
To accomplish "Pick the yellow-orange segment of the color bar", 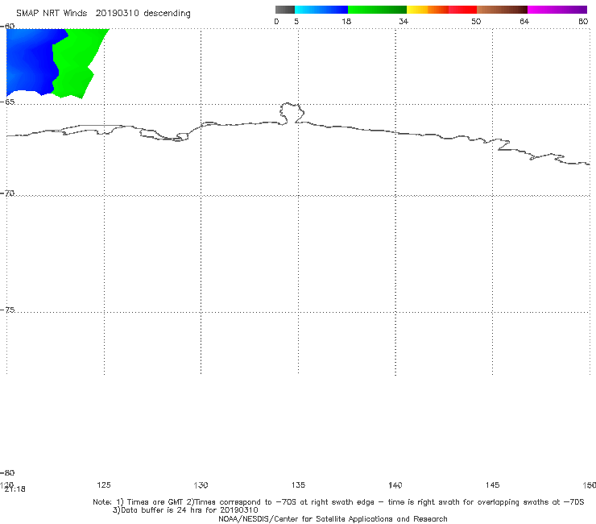I will coord(427,10).
